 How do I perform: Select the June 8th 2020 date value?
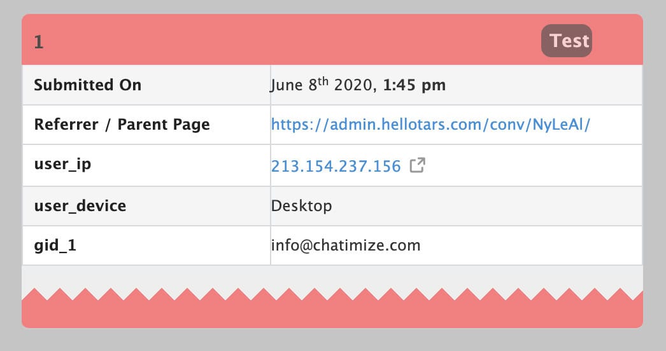[x=323, y=85]
